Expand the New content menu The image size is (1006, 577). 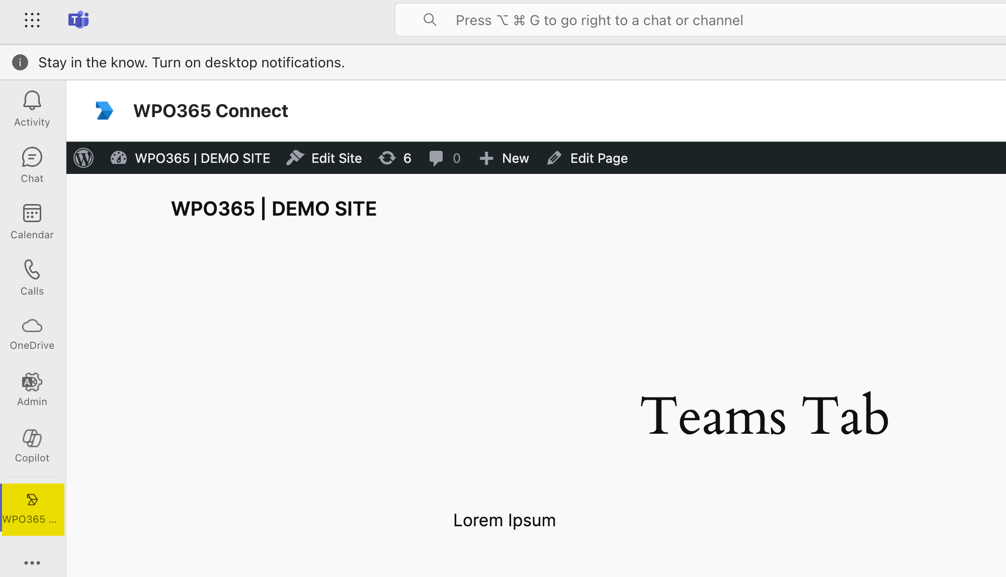(505, 158)
